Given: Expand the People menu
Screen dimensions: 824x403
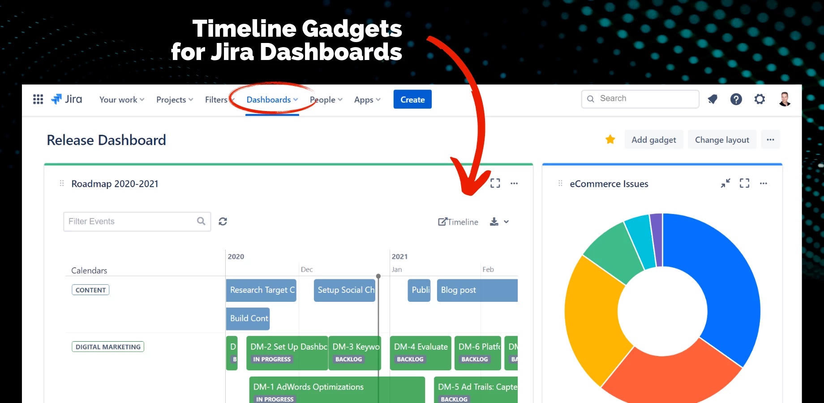Looking at the screenshot, I should (x=326, y=99).
